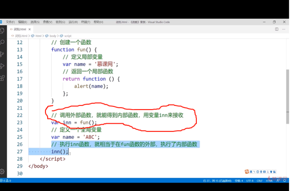The width and height of the screenshot is (290, 191).
Task: Select the 闭包.html tab
Action: 20,29
